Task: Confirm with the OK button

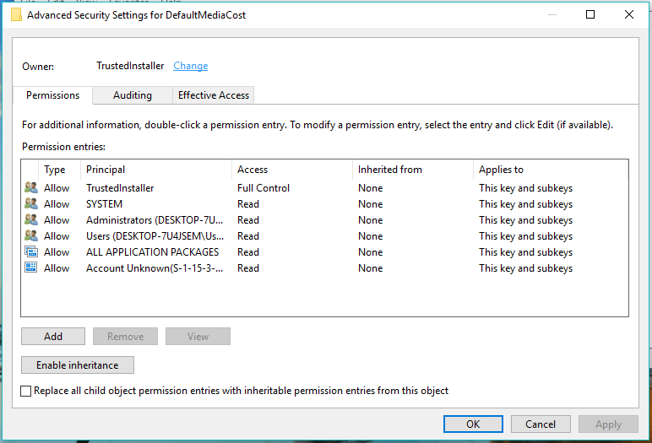Action: click(x=473, y=424)
